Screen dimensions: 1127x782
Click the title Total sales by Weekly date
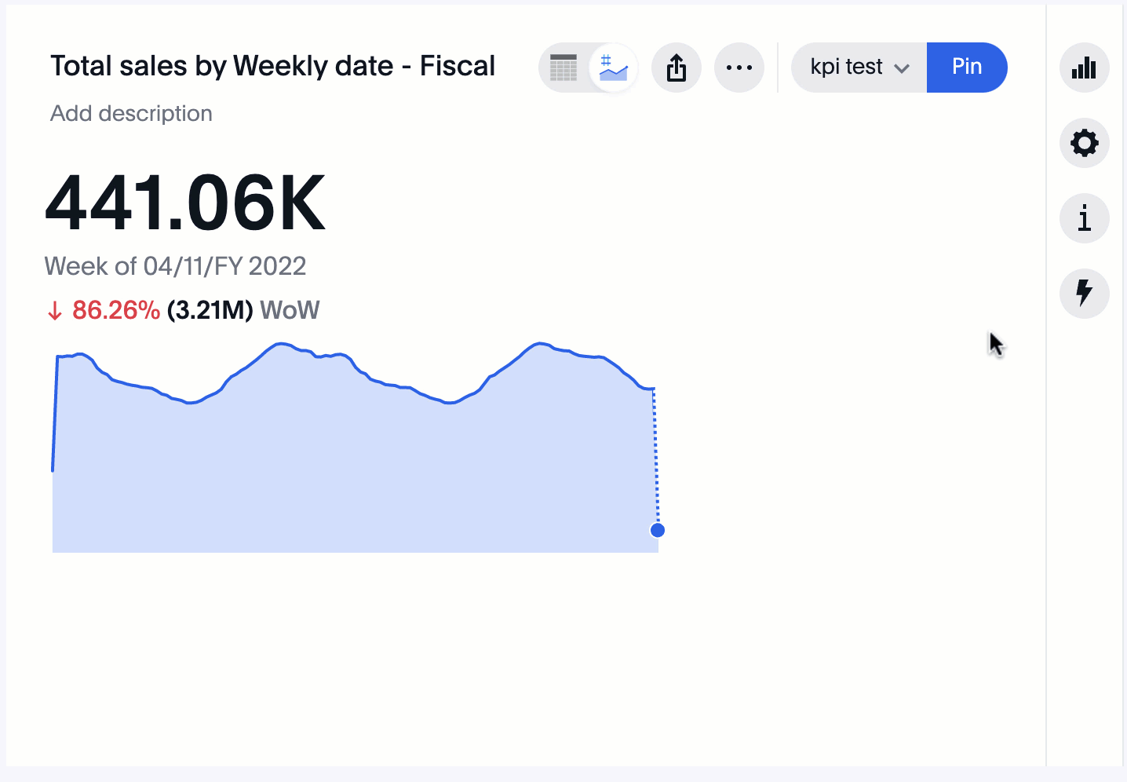tap(272, 66)
